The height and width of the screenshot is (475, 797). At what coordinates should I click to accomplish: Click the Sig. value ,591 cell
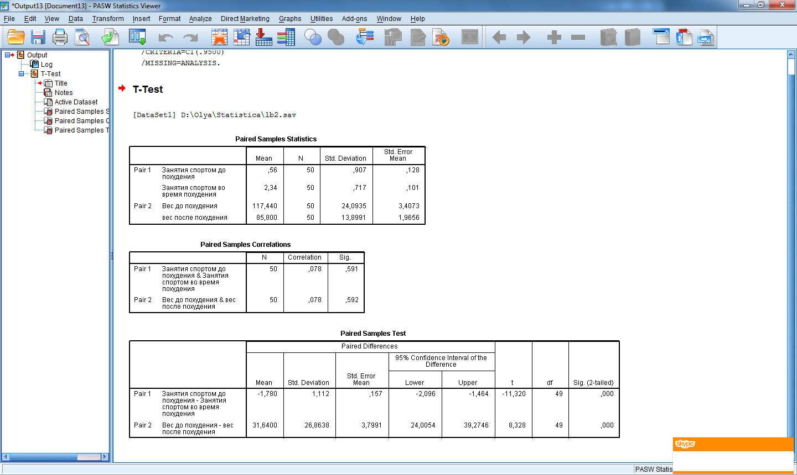(351, 269)
